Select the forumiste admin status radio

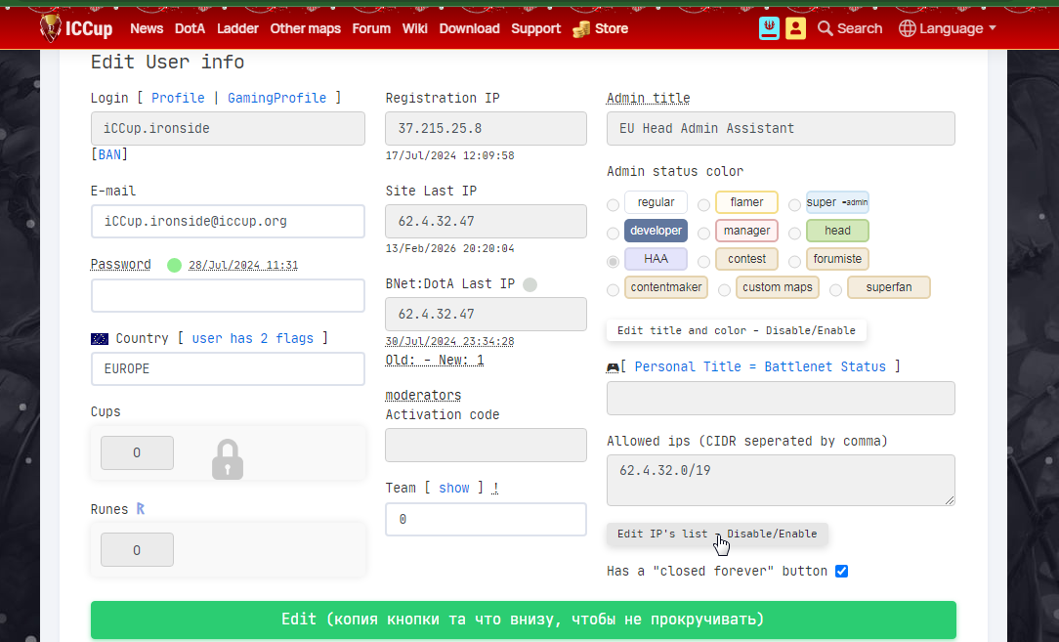pyautogui.click(x=795, y=262)
